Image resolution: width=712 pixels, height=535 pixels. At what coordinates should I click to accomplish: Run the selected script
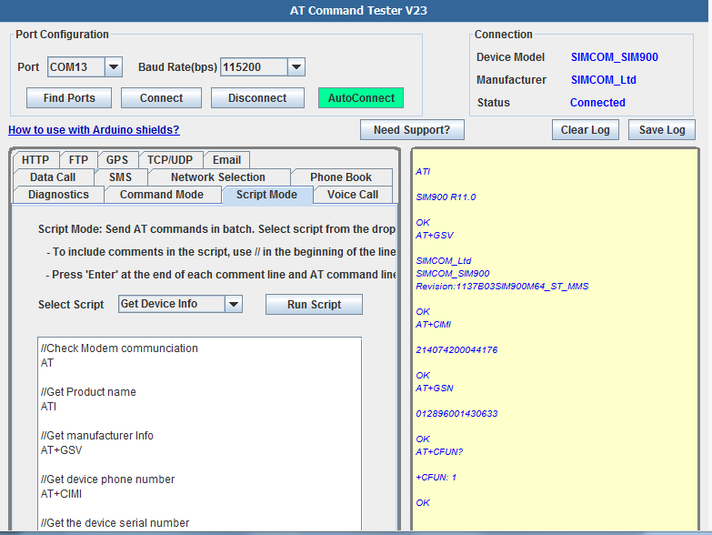click(x=315, y=304)
